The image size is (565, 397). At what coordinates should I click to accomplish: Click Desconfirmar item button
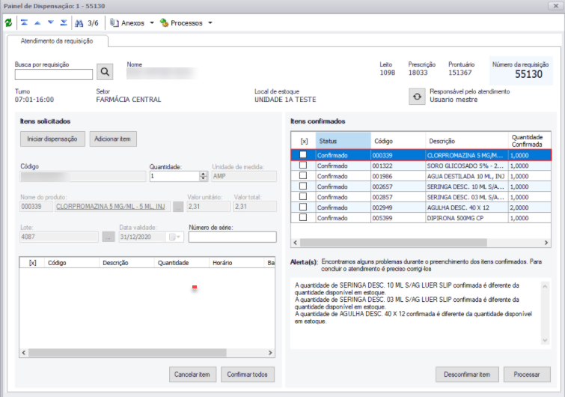coord(467,375)
